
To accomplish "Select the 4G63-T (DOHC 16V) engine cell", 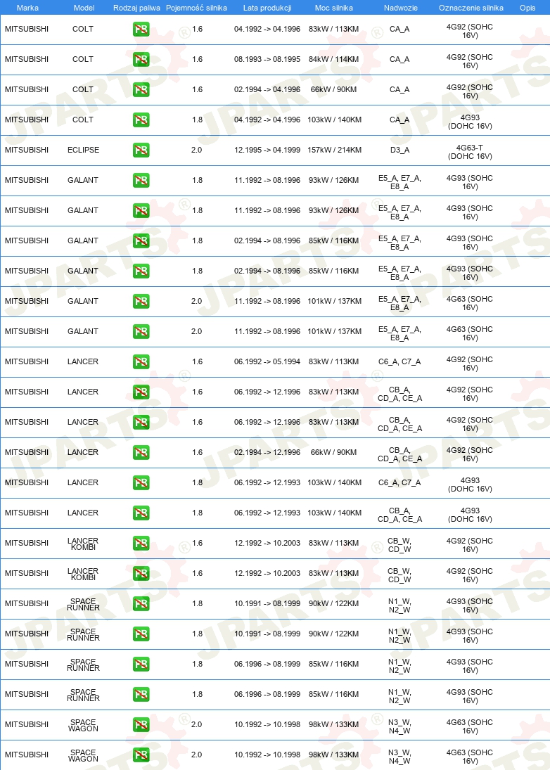I will tap(470, 152).
